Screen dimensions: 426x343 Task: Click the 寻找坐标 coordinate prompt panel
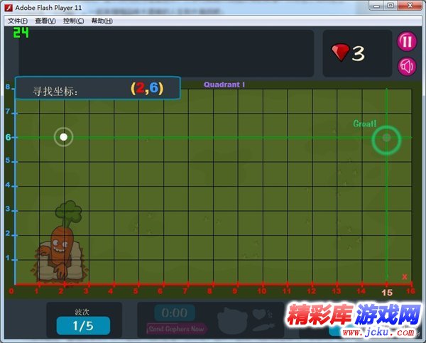97,89
